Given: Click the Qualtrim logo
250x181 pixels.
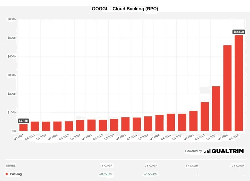Looking at the screenshot, I should (x=224, y=151).
